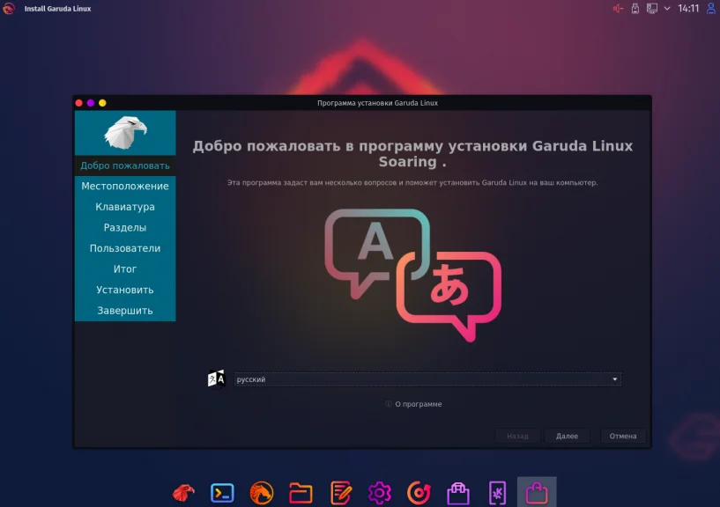Launch the terminal from the dock

[222, 493]
